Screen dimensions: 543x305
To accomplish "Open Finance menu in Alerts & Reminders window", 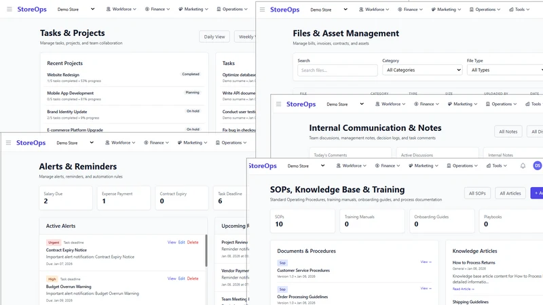I will pos(157,143).
